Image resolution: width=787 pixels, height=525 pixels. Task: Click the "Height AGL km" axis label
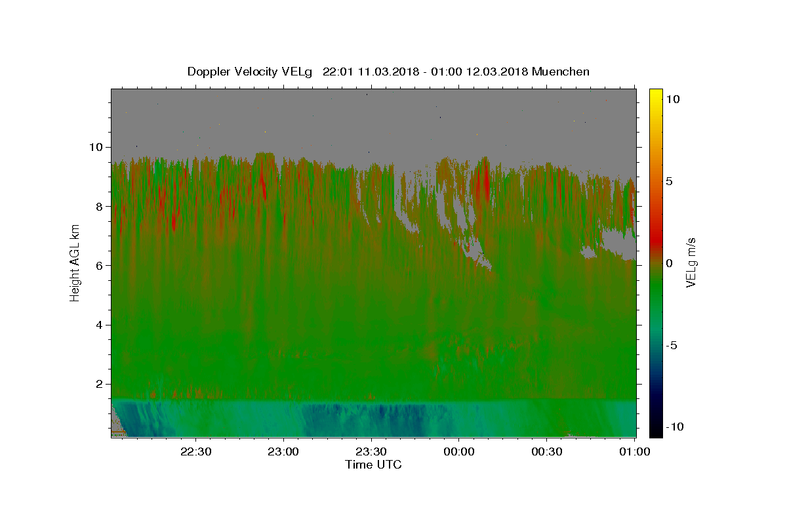pyautogui.click(x=75, y=262)
